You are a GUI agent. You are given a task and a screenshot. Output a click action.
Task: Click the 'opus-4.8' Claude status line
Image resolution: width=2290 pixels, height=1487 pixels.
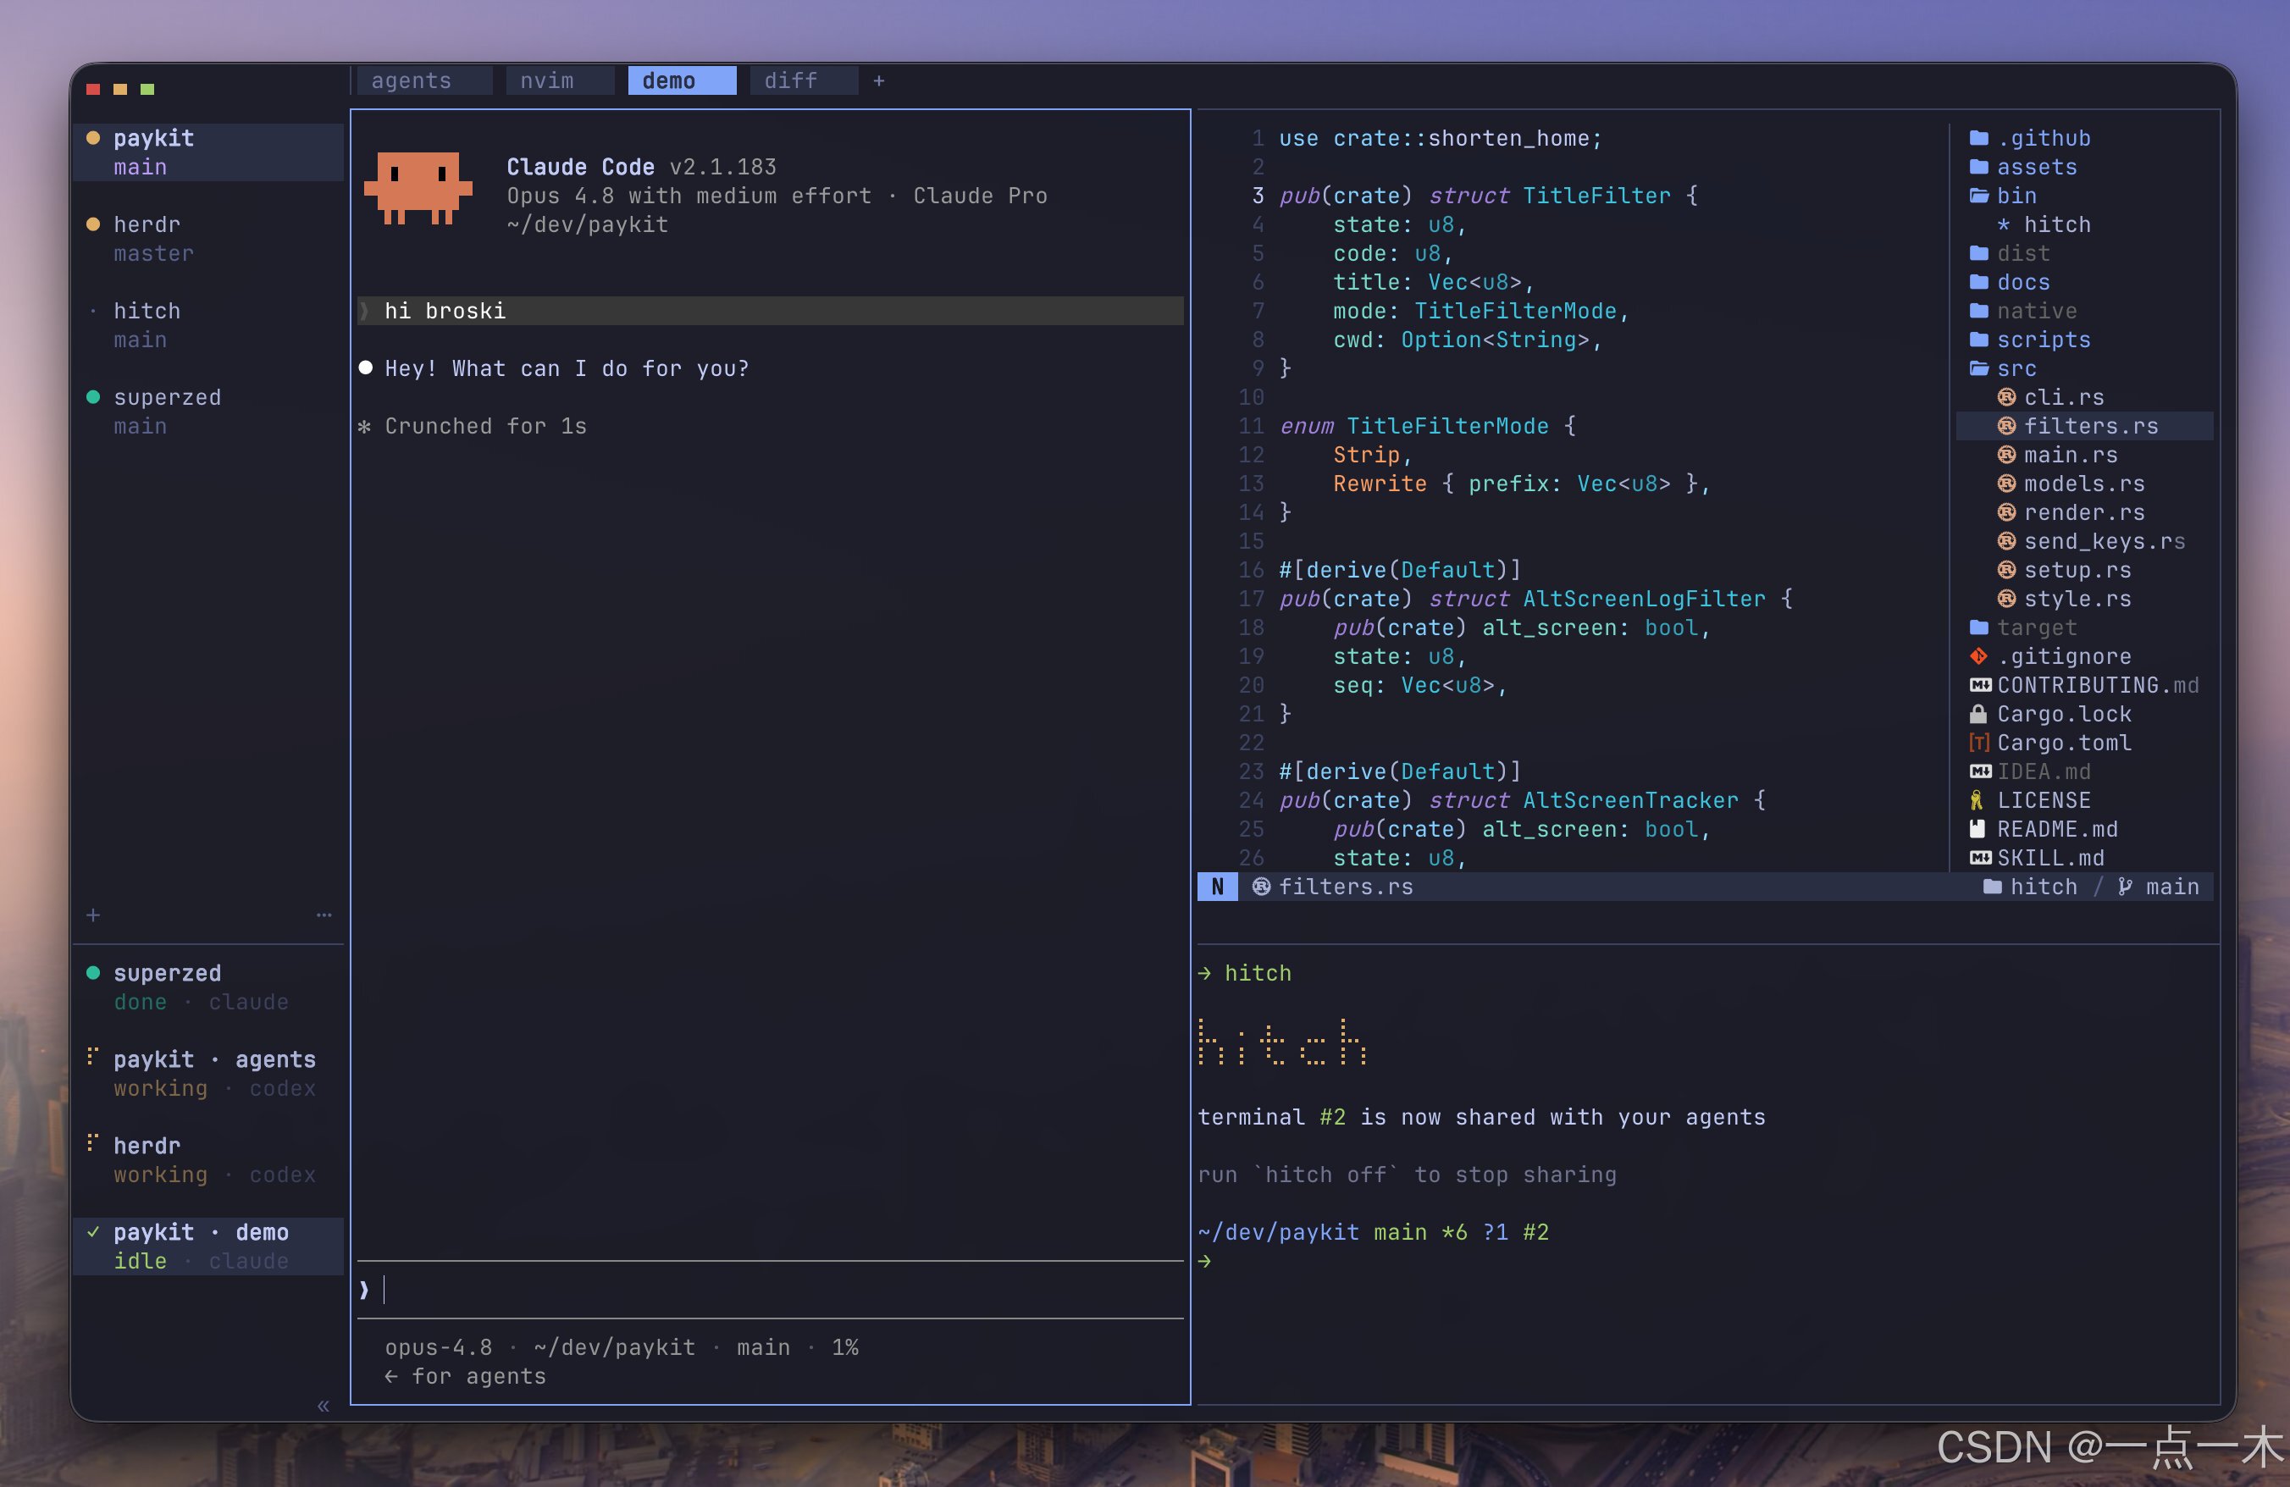tap(622, 1347)
